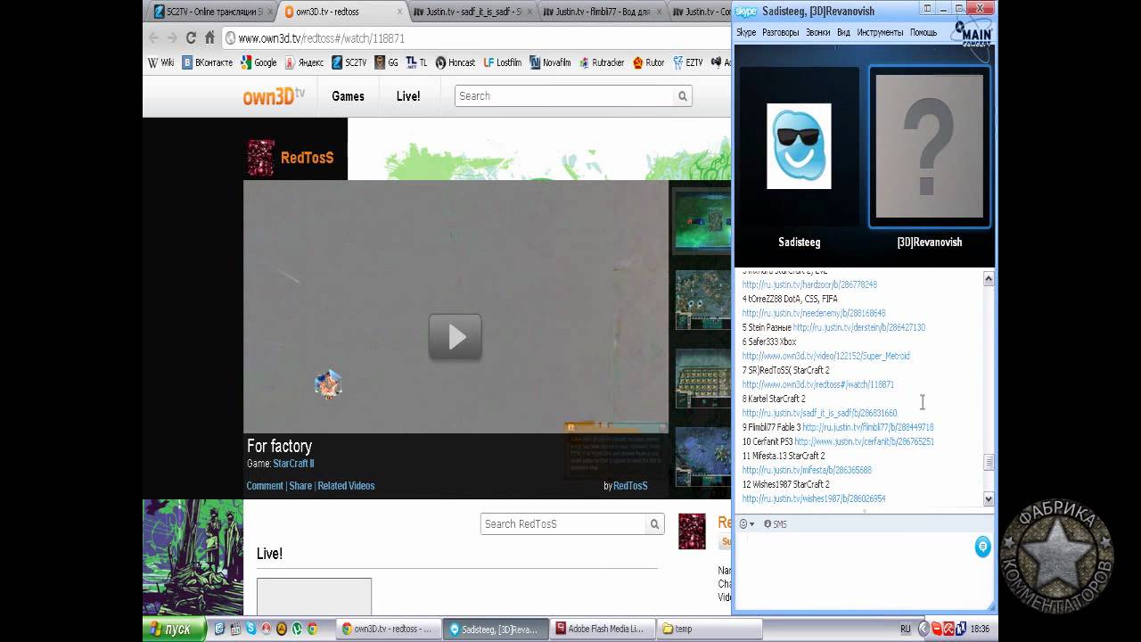
Task: Open the Звонки menu in Skype
Action: (x=818, y=32)
